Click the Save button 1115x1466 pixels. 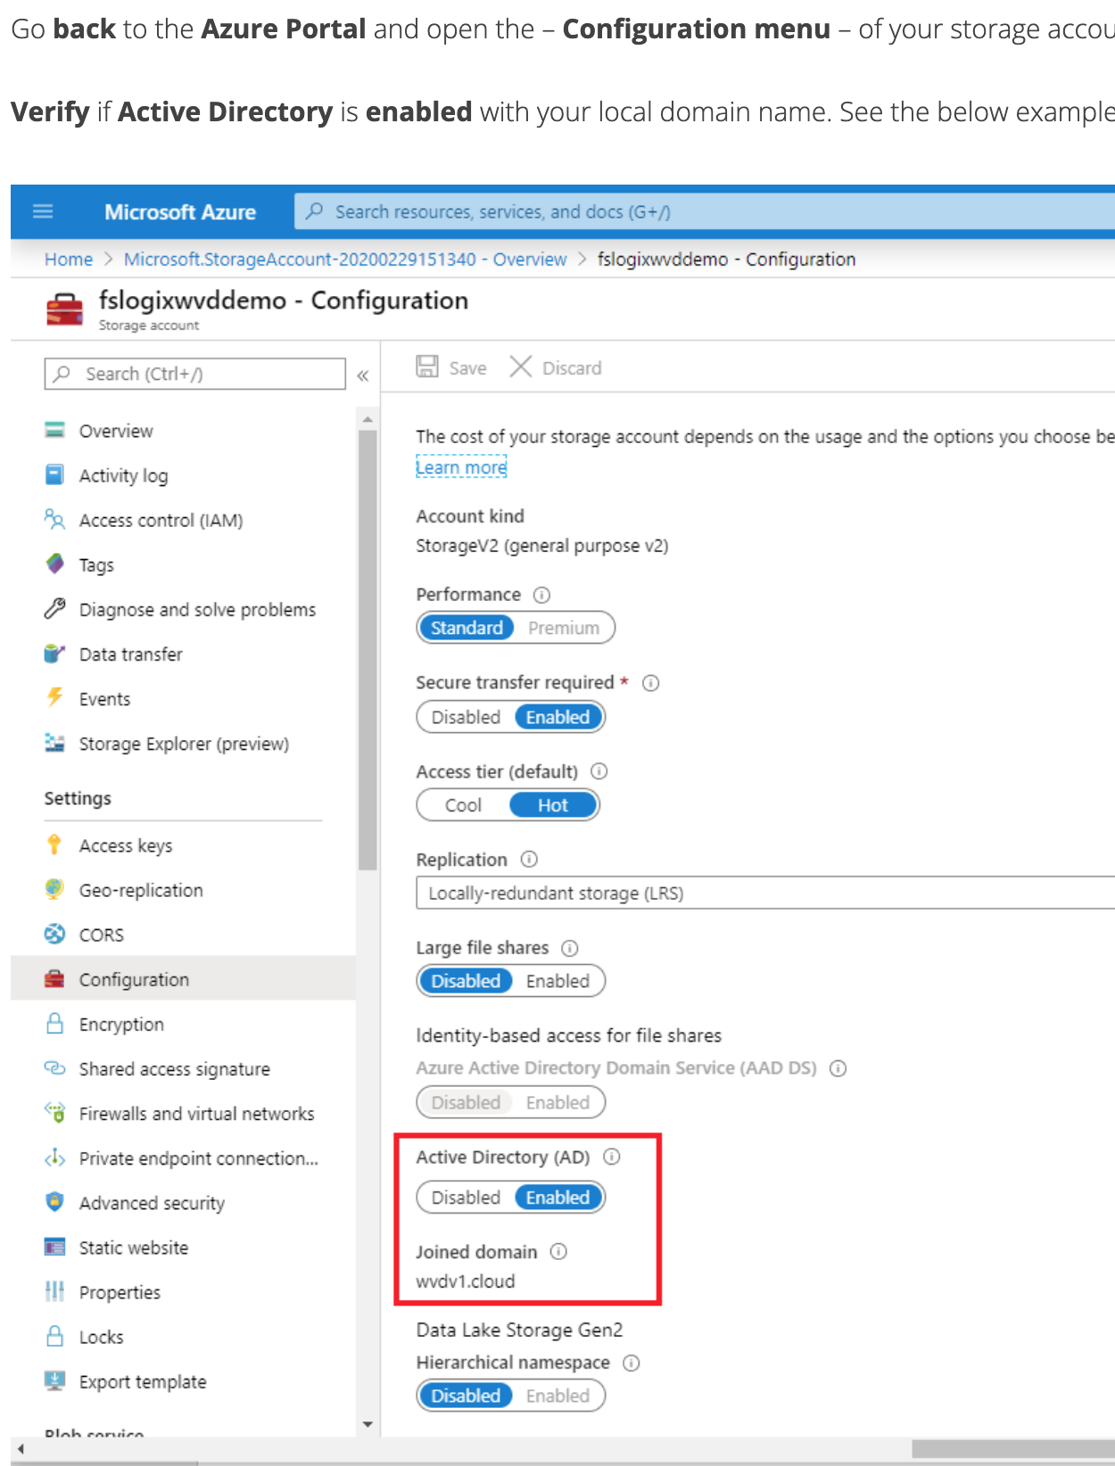click(x=451, y=367)
